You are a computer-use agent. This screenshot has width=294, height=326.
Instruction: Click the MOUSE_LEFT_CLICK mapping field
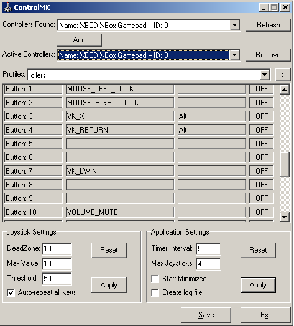click(x=120, y=89)
